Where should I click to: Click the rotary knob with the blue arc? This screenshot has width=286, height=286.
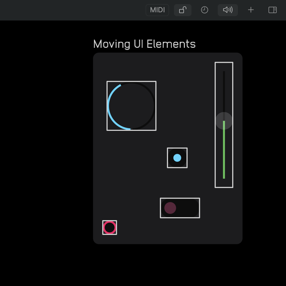[131, 106]
